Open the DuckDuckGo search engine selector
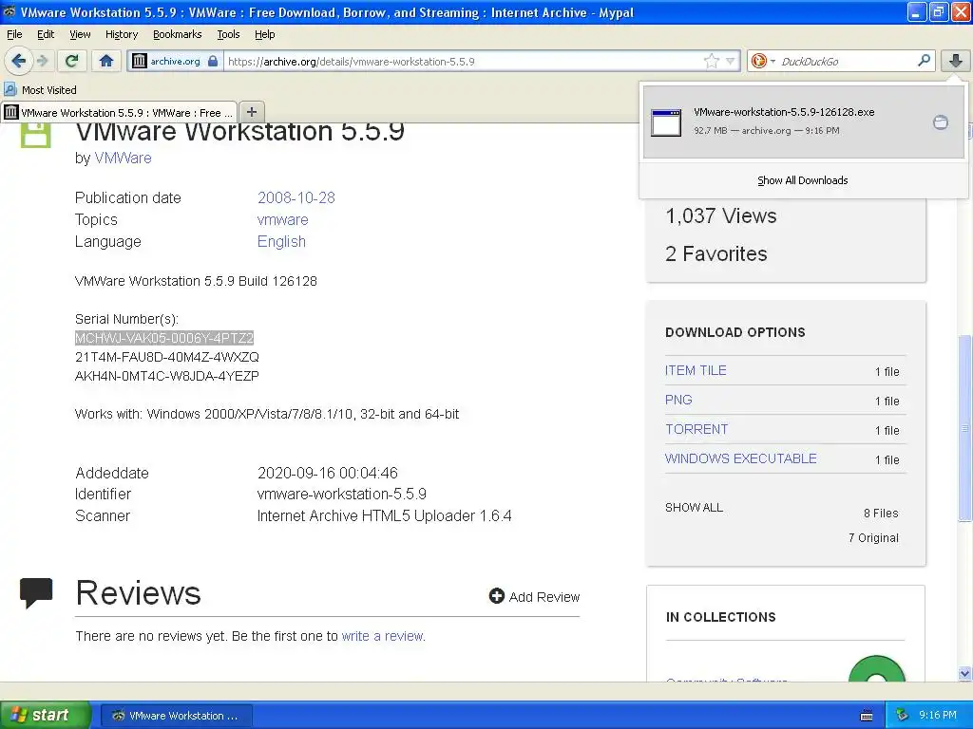This screenshot has height=729, width=973. point(763,61)
